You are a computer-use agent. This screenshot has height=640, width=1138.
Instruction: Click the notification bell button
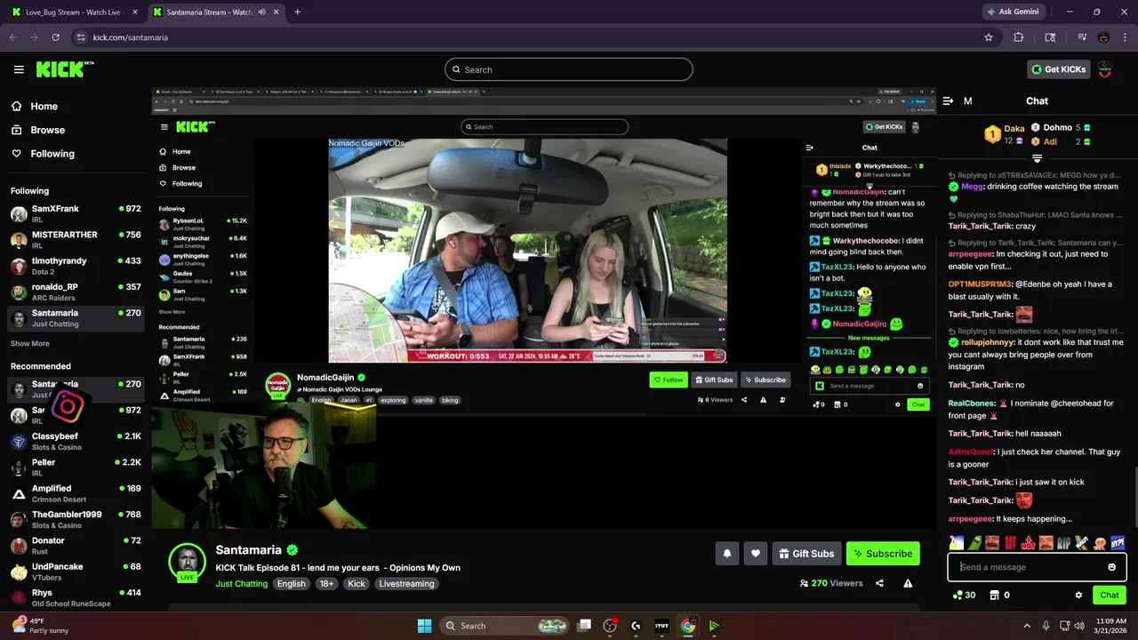[x=727, y=553]
